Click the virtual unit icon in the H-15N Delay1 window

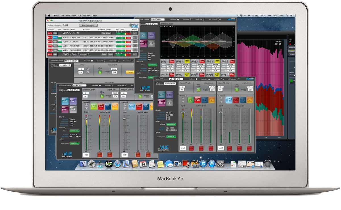(118, 61)
